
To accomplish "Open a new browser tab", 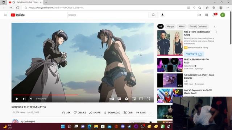I will [46, 3].
